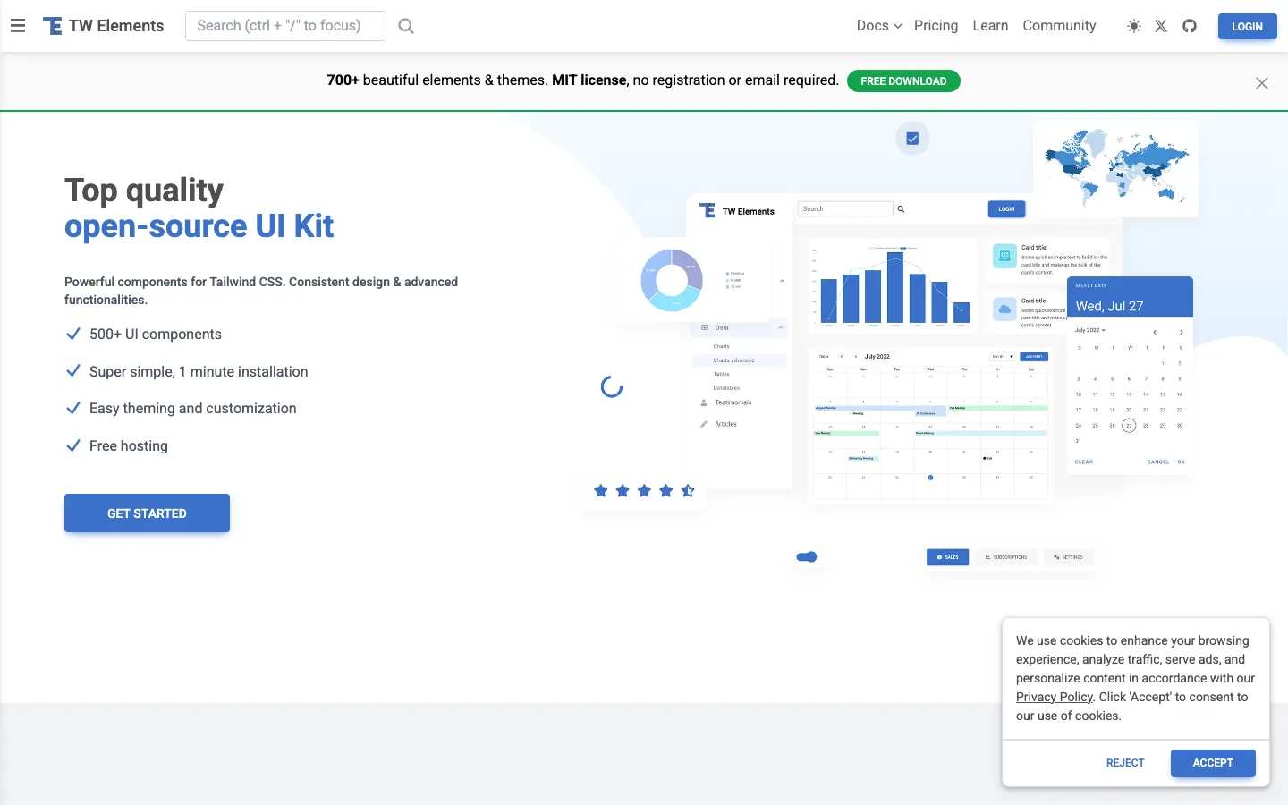This screenshot has height=805, width=1288.
Task: Open the hamburger sidebar menu
Action: point(18,26)
